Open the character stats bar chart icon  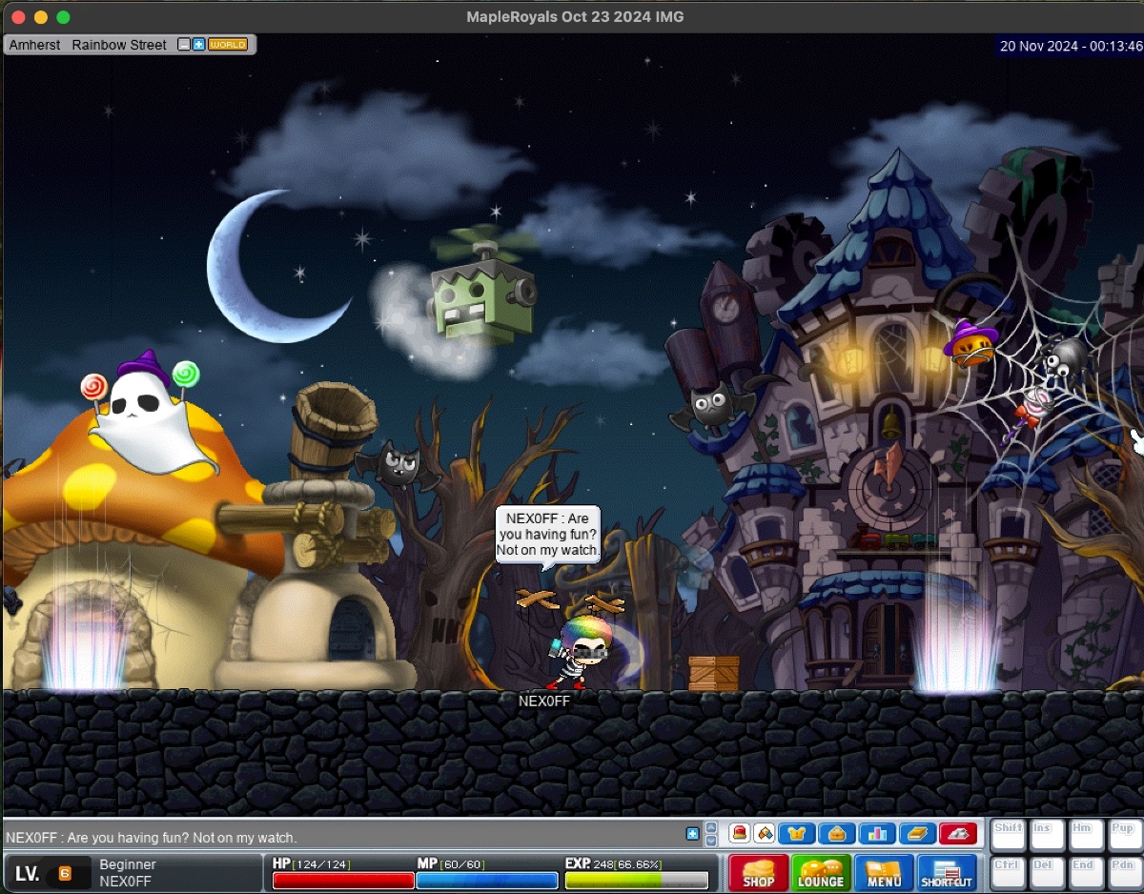[877, 834]
